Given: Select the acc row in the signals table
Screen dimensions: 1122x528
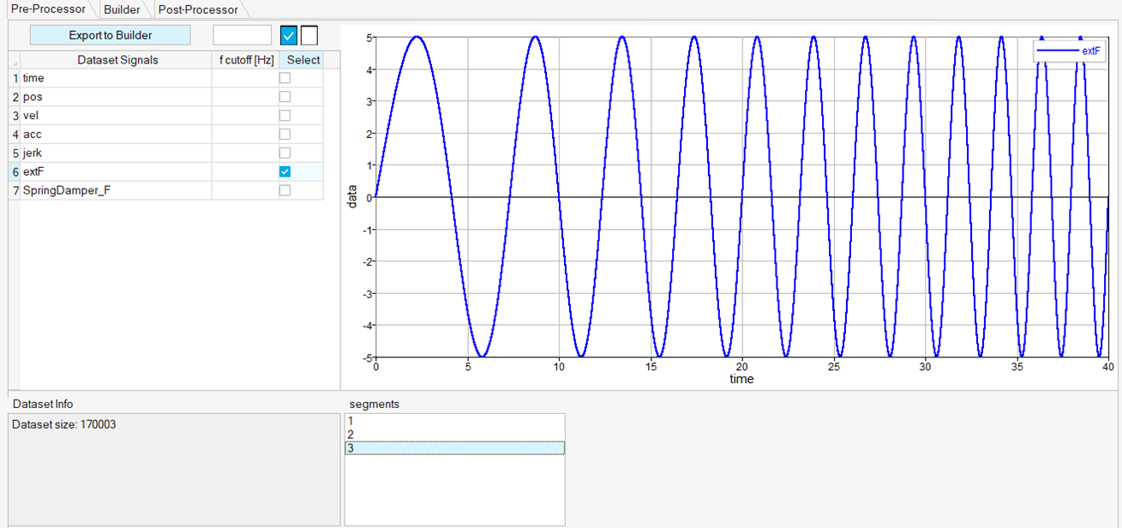Looking at the screenshot, I should [116, 135].
